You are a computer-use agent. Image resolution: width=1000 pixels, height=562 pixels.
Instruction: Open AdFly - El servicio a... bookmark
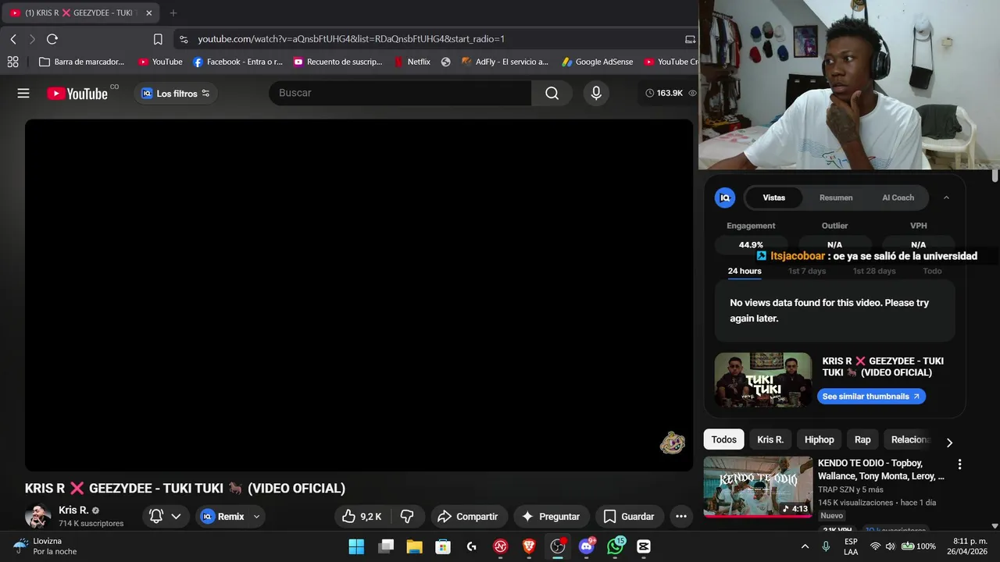click(x=505, y=62)
